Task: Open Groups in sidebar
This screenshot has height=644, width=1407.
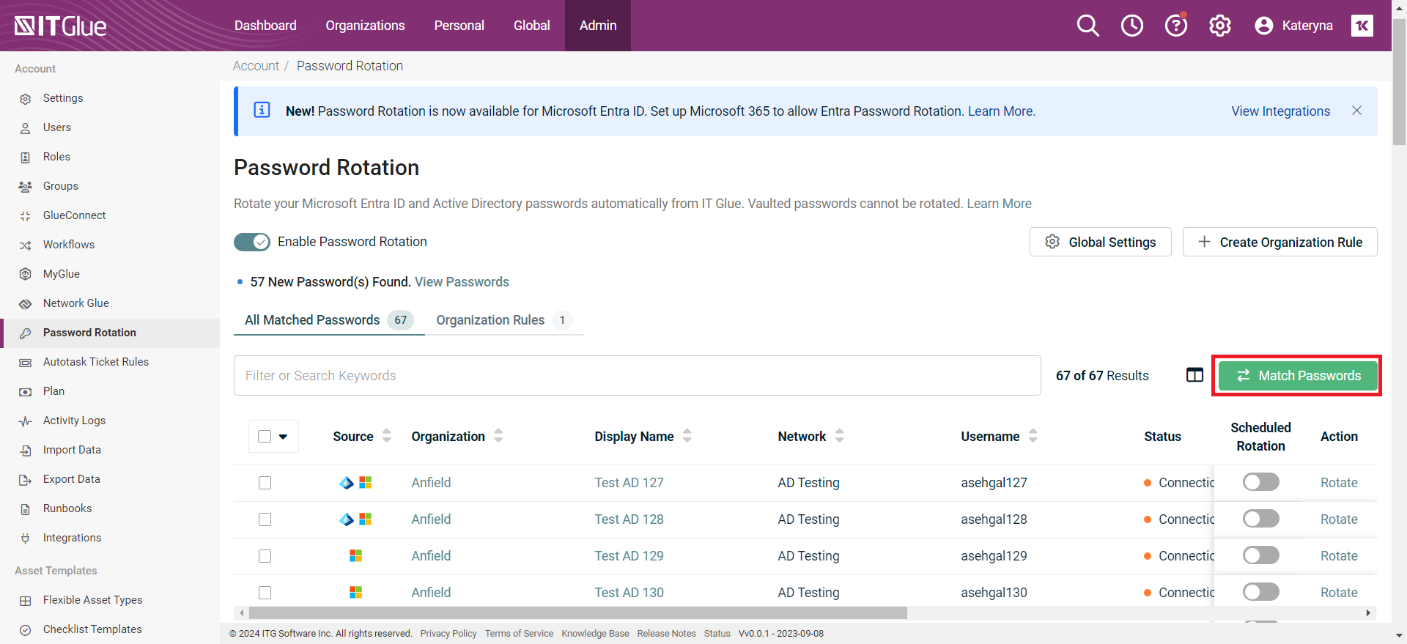Action: pos(60,186)
